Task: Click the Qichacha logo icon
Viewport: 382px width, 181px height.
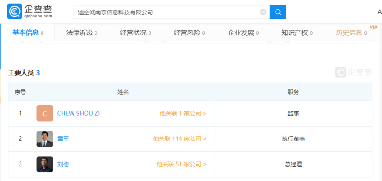Action: point(14,11)
